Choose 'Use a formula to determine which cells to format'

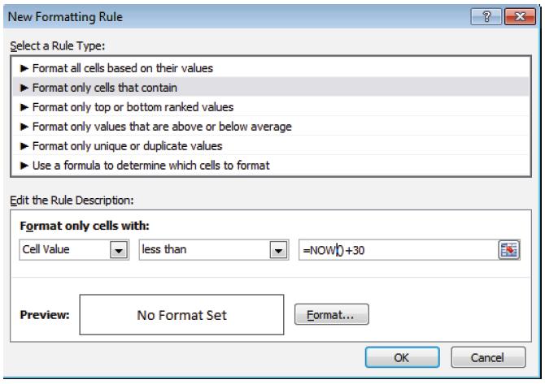pyautogui.click(x=271, y=165)
